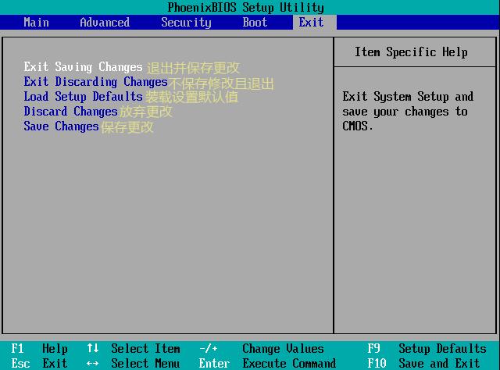Click Esc Exit in footer
Image resolution: width=500 pixels, height=370 pixels.
tap(39, 363)
